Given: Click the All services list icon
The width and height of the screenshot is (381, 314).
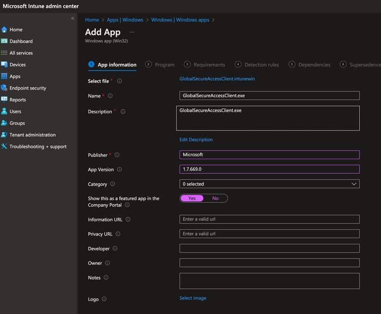Looking at the screenshot, I should [x=4, y=52].
